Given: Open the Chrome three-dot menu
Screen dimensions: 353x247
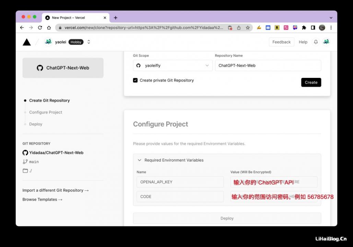Looking at the screenshot, I should click(331, 27).
